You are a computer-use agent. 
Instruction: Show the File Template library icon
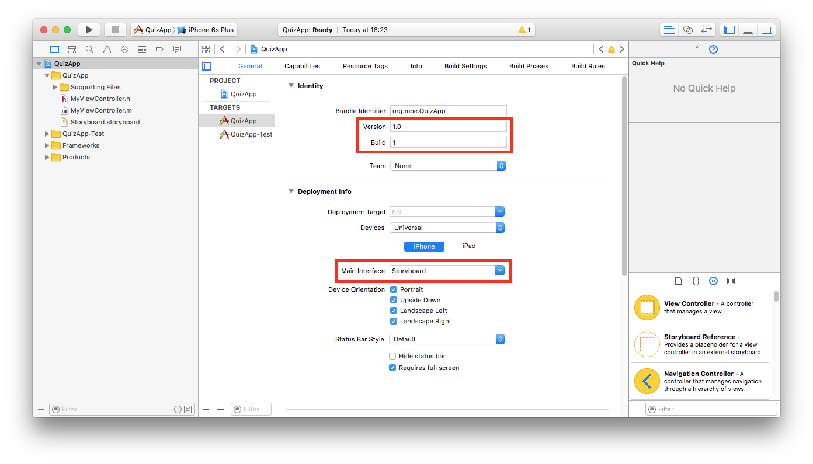point(678,281)
